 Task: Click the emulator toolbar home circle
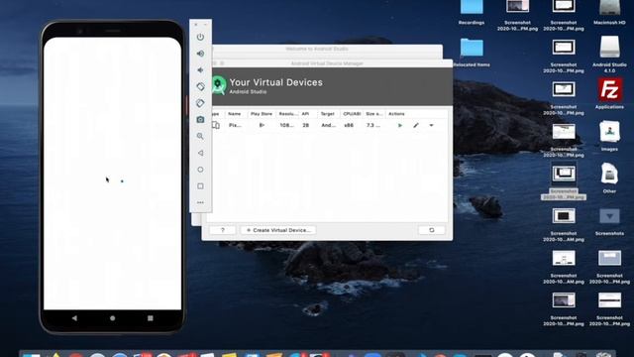pos(200,170)
